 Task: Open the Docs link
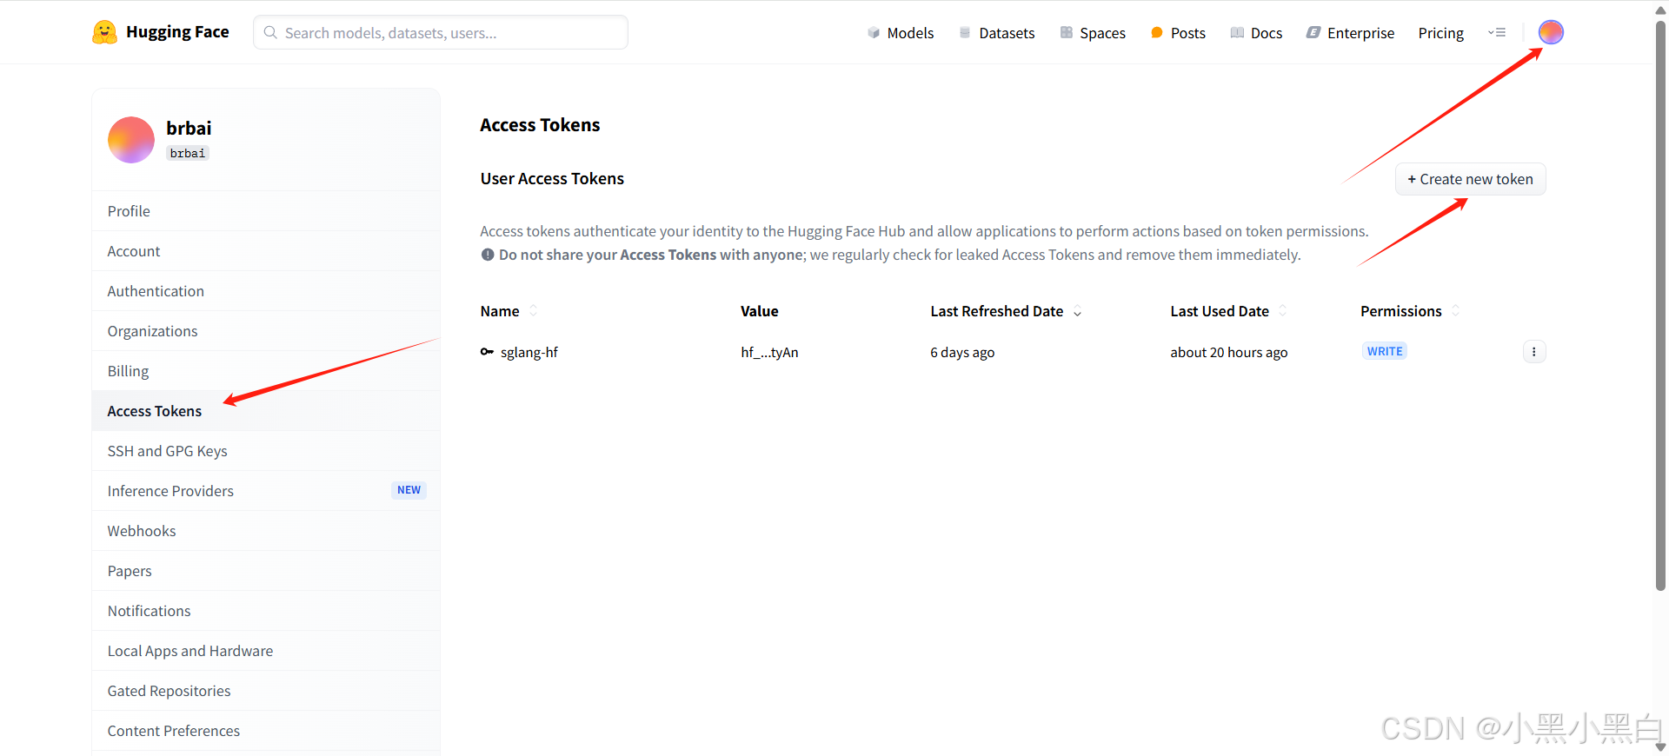[x=1267, y=33]
